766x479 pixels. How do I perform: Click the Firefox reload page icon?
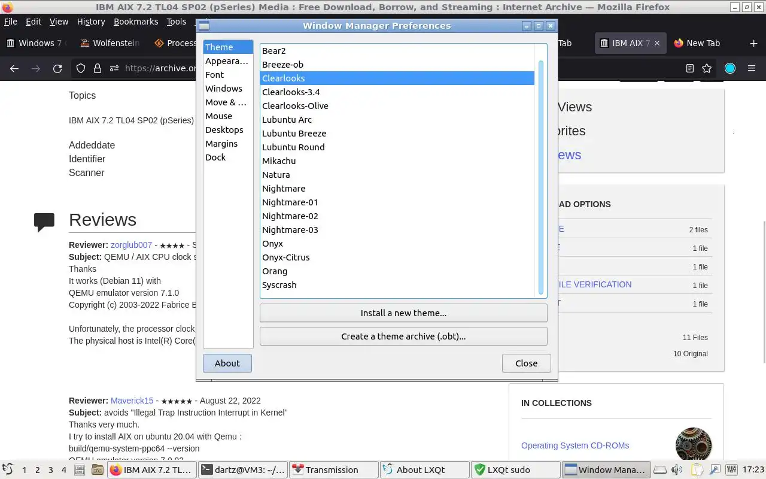[57, 68]
